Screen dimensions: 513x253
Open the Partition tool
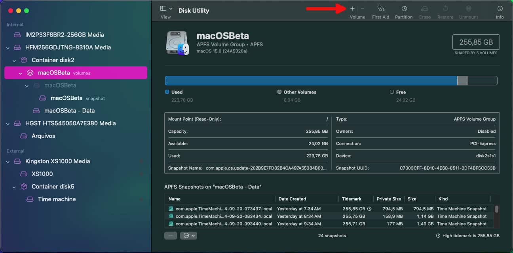pyautogui.click(x=404, y=8)
